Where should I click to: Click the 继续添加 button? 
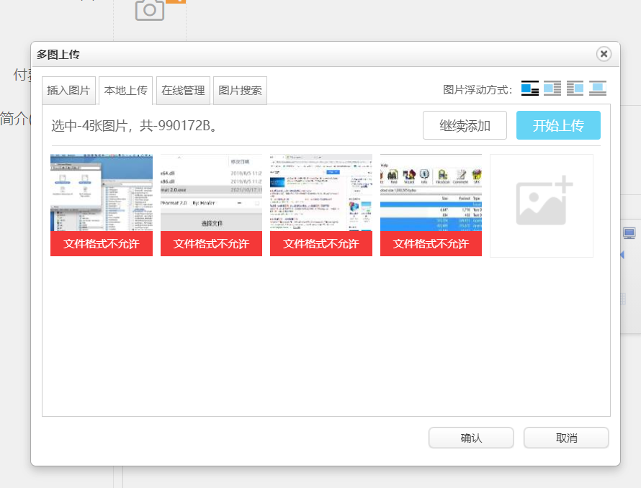pos(465,125)
